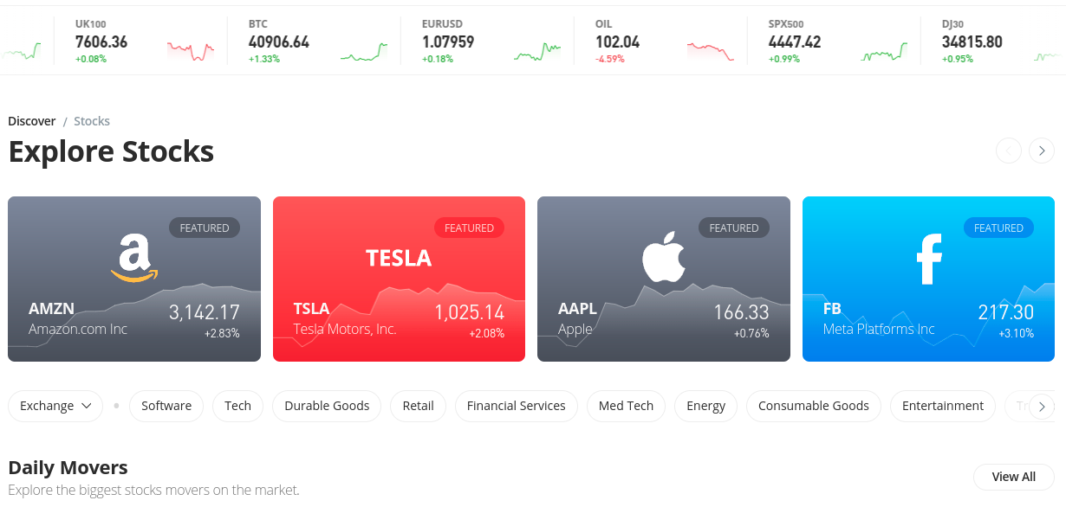Viewport: 1066px width, 507px height.
Task: Select the Financial Services category
Action: pos(516,405)
